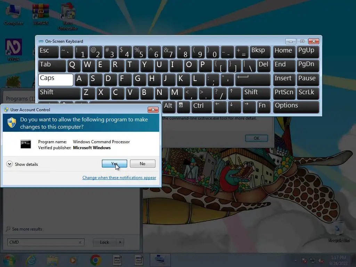Click the A key on On-Screen Keyboard
The width and height of the screenshot is (356, 267).
[x=81, y=80]
